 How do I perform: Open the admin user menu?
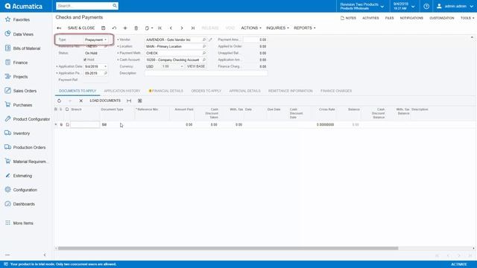[x=455, y=6]
